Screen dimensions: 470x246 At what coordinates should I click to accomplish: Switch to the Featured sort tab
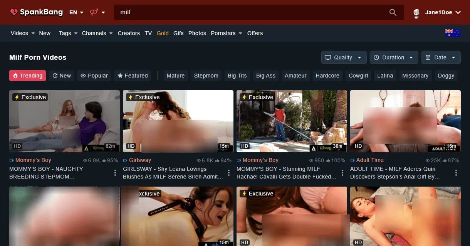click(x=133, y=76)
